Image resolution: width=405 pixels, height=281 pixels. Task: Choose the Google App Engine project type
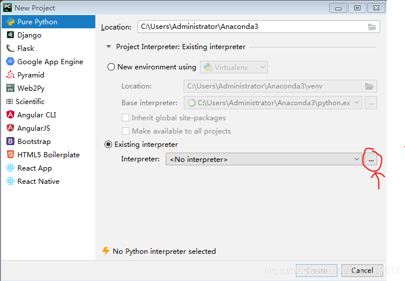click(x=49, y=61)
